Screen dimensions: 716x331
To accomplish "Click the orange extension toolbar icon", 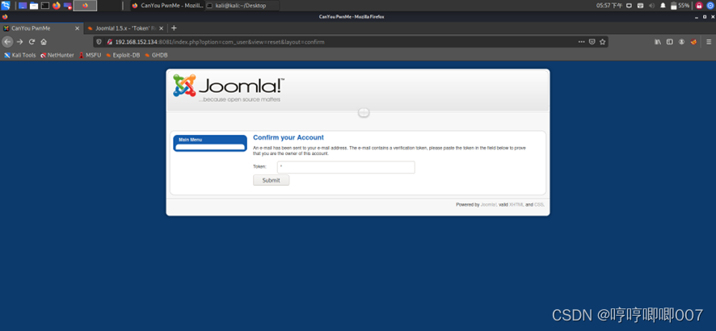I will coord(693,41).
